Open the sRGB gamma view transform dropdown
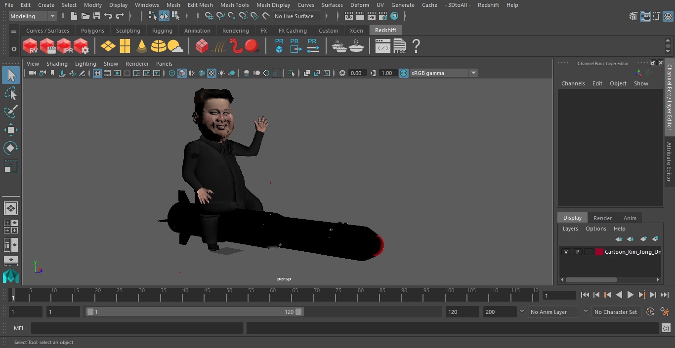 (444, 73)
